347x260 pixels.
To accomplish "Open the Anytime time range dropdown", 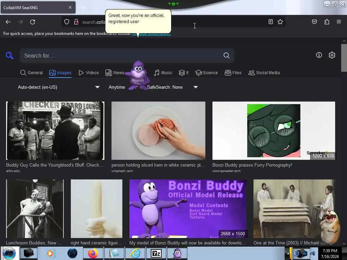I will tap(117, 87).
